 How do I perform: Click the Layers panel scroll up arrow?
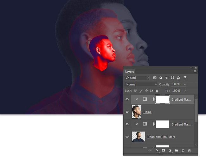(196, 97)
